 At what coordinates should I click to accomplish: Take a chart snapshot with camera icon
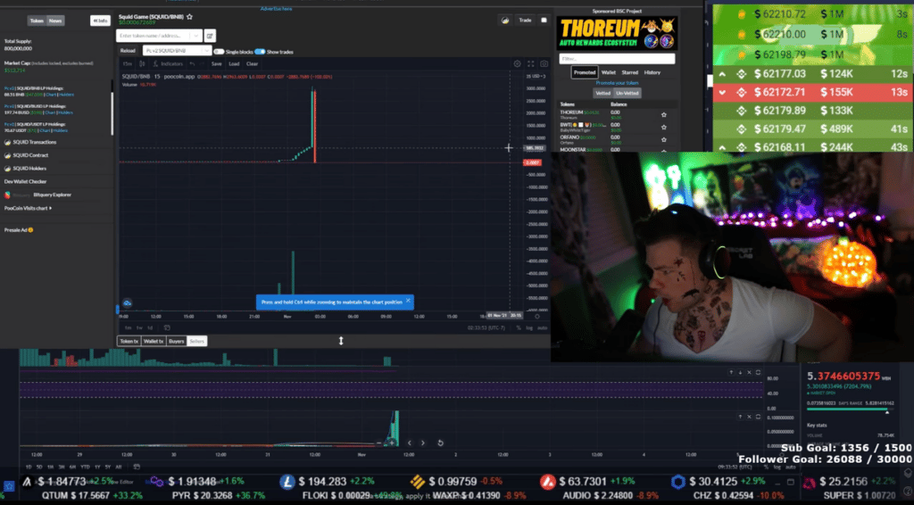point(544,64)
